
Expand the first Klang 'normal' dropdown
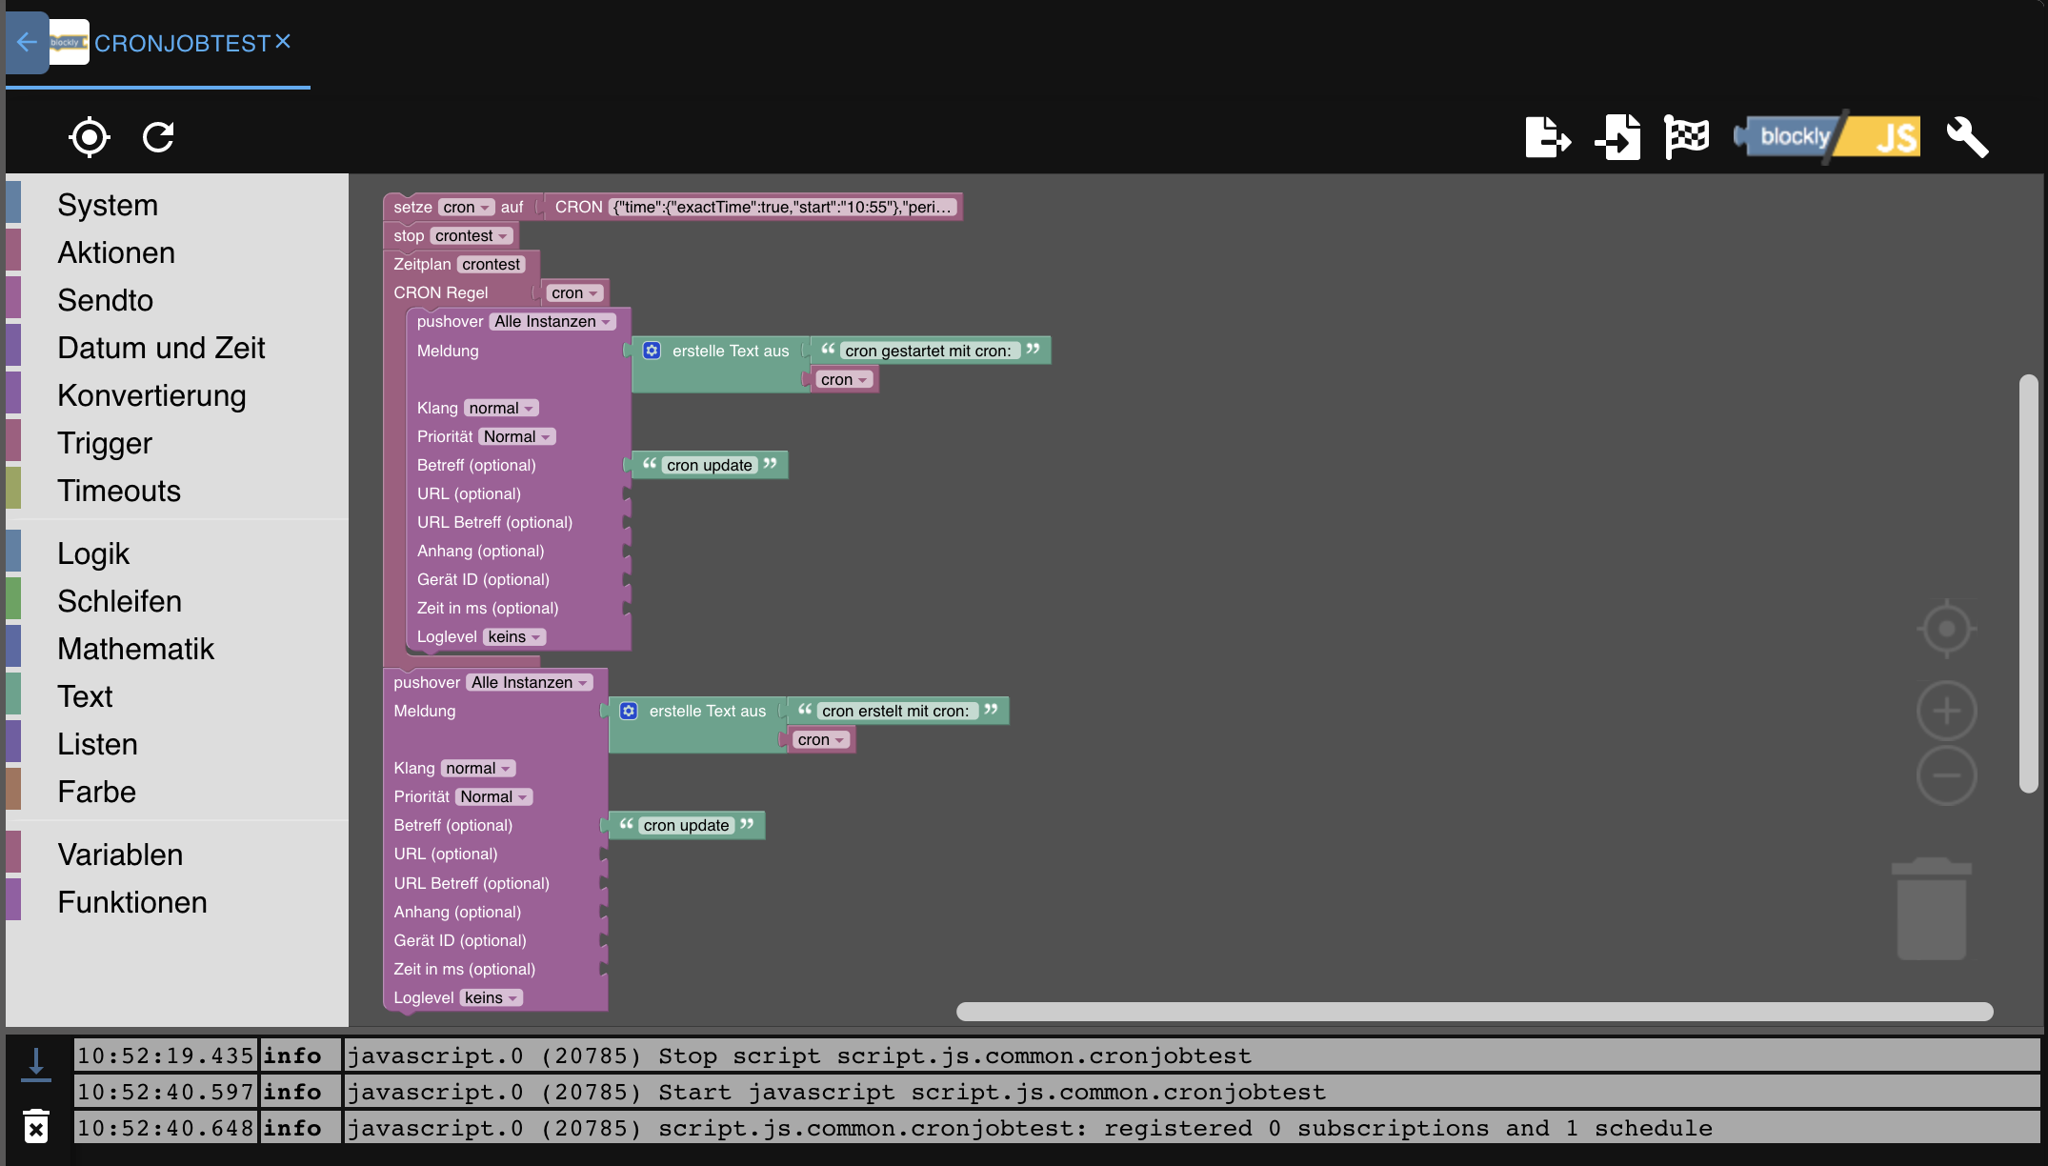(501, 408)
